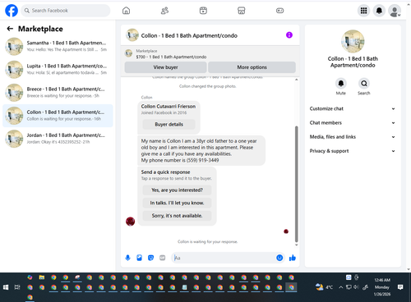The height and width of the screenshot is (302, 411).
Task: Expand the Customize chat section
Action: tap(353, 108)
